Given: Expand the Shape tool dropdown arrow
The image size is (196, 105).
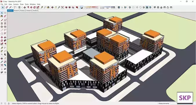Looking at the screenshot, I should [x=21, y=8].
